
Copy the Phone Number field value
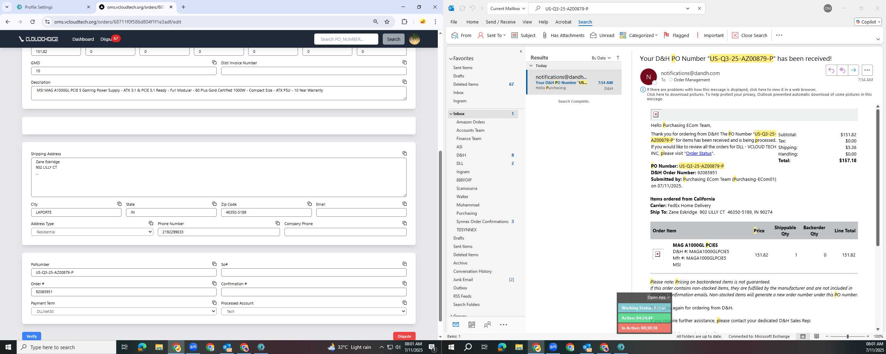pyautogui.click(x=278, y=223)
